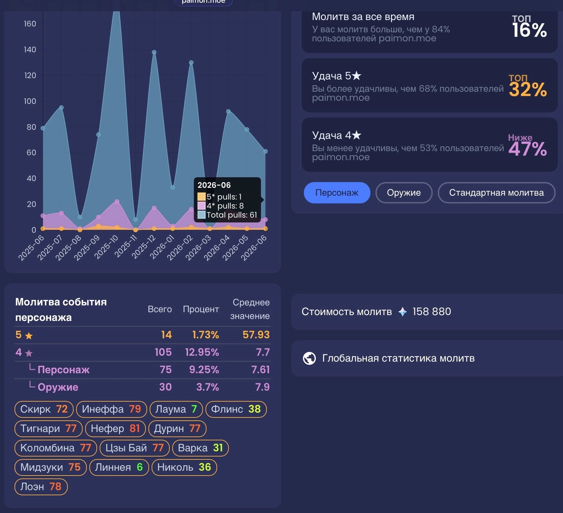Click the Флинс 38 character pill
The width and height of the screenshot is (563, 513).
236,409
